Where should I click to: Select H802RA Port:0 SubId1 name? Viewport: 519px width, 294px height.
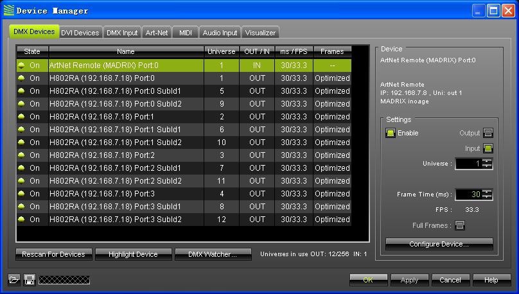coord(115,91)
